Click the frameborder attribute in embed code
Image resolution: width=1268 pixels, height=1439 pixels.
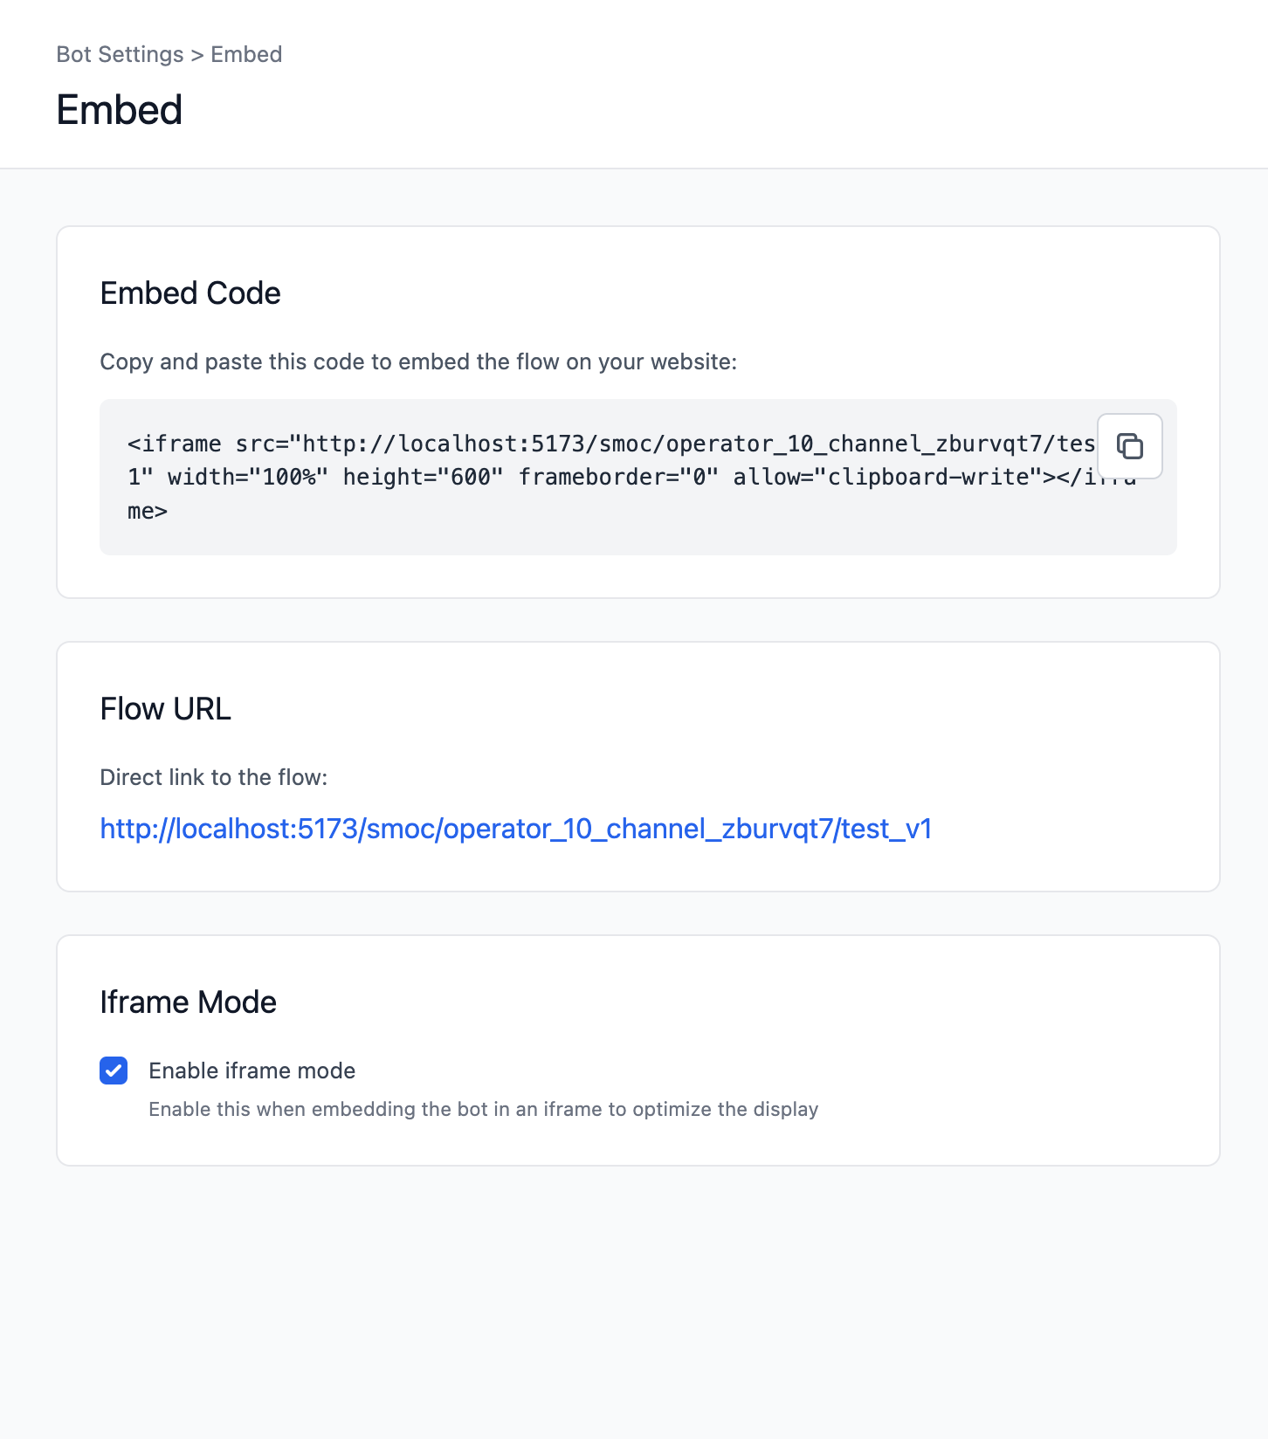coord(619,477)
